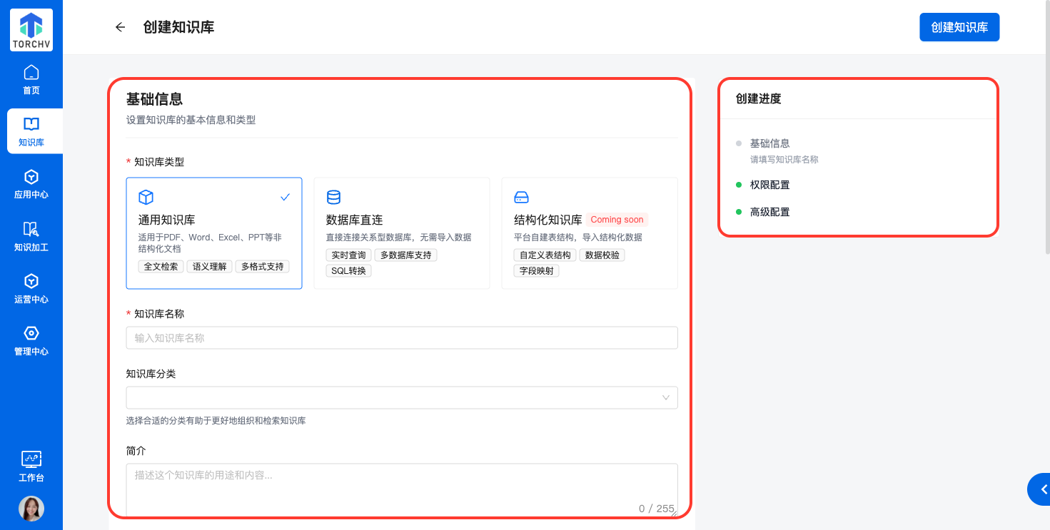Screen dimensions: 1050x530
Task: Open the 知识库 book icon in sidebar
Action: click(31, 124)
